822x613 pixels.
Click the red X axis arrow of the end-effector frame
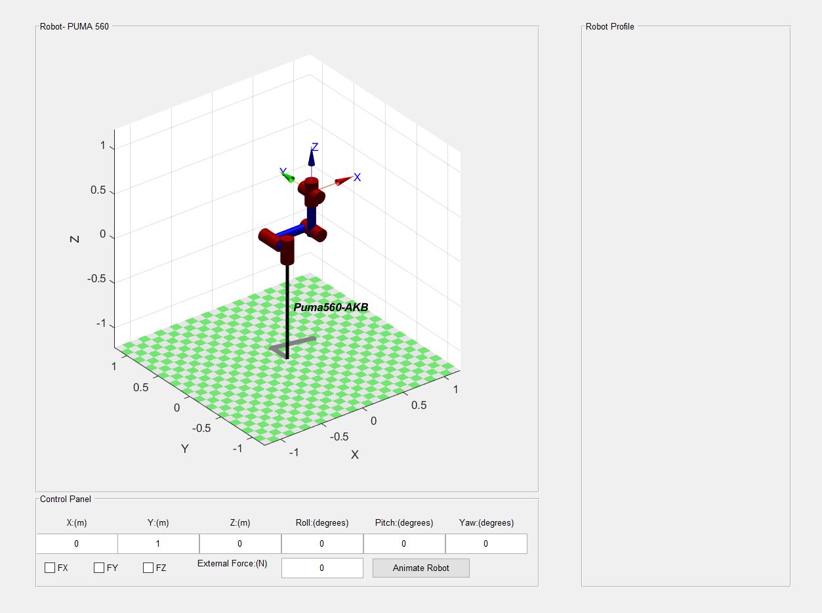point(344,180)
